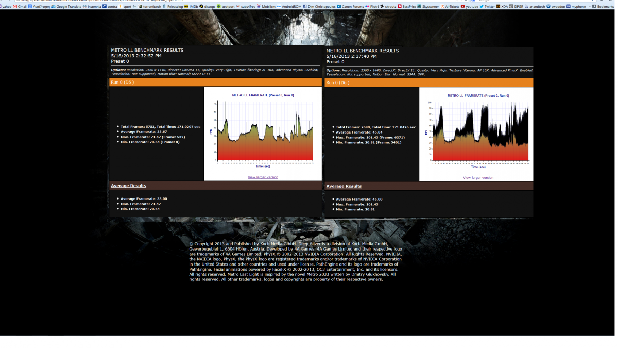
Task: Open the Dim Christopoulos Facebook bookmark
Action: 319,7
